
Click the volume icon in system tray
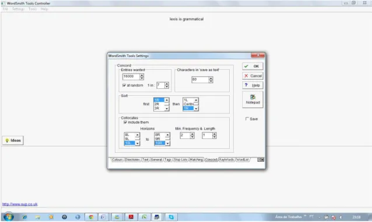click(341, 217)
